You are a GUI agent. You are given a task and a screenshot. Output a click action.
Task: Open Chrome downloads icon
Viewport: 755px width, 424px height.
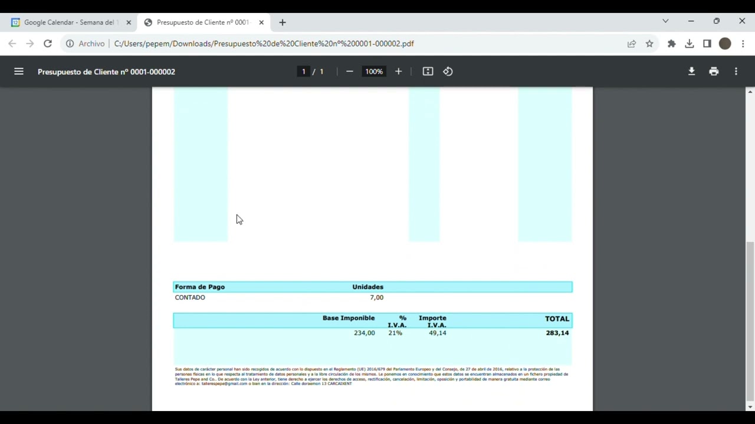(x=689, y=44)
